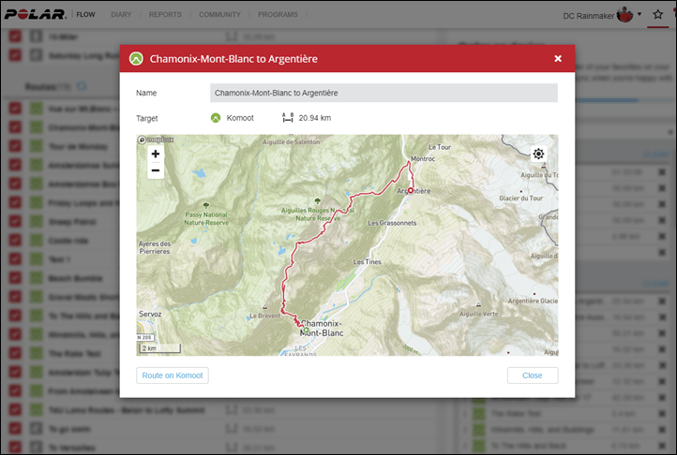This screenshot has height=455, width=677.
Task: Close the route dialog with the X
Action: pos(558,58)
